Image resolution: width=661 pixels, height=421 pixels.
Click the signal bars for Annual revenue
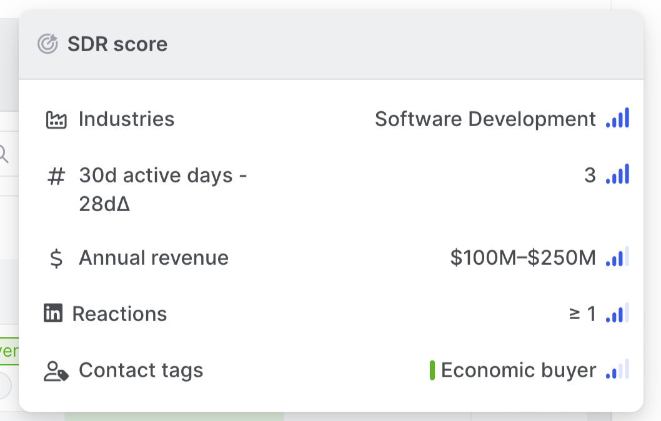point(617,257)
